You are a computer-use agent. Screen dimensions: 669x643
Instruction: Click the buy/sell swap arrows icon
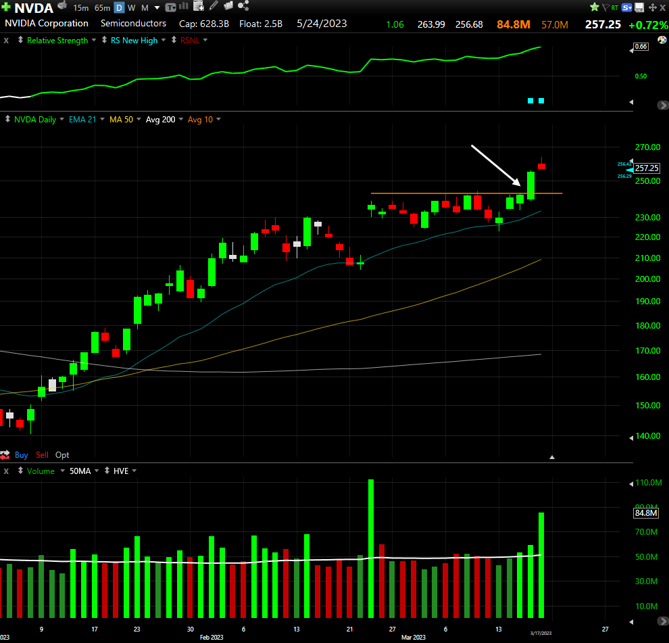pyautogui.click(x=5, y=455)
